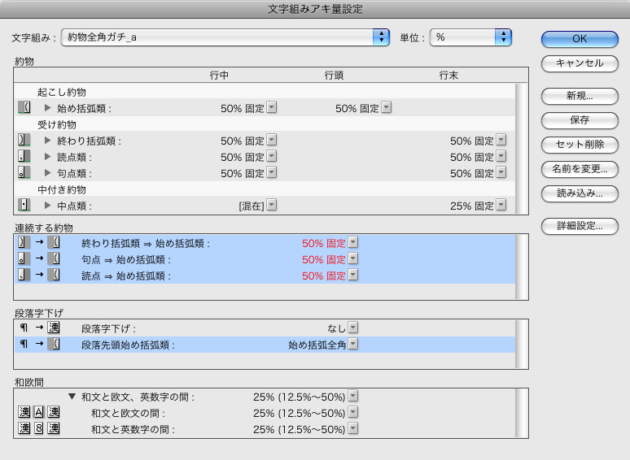The height and width of the screenshot is (460, 630).
Task: Select the 段落先頭始め括弧類 row label
Action: tap(128, 345)
